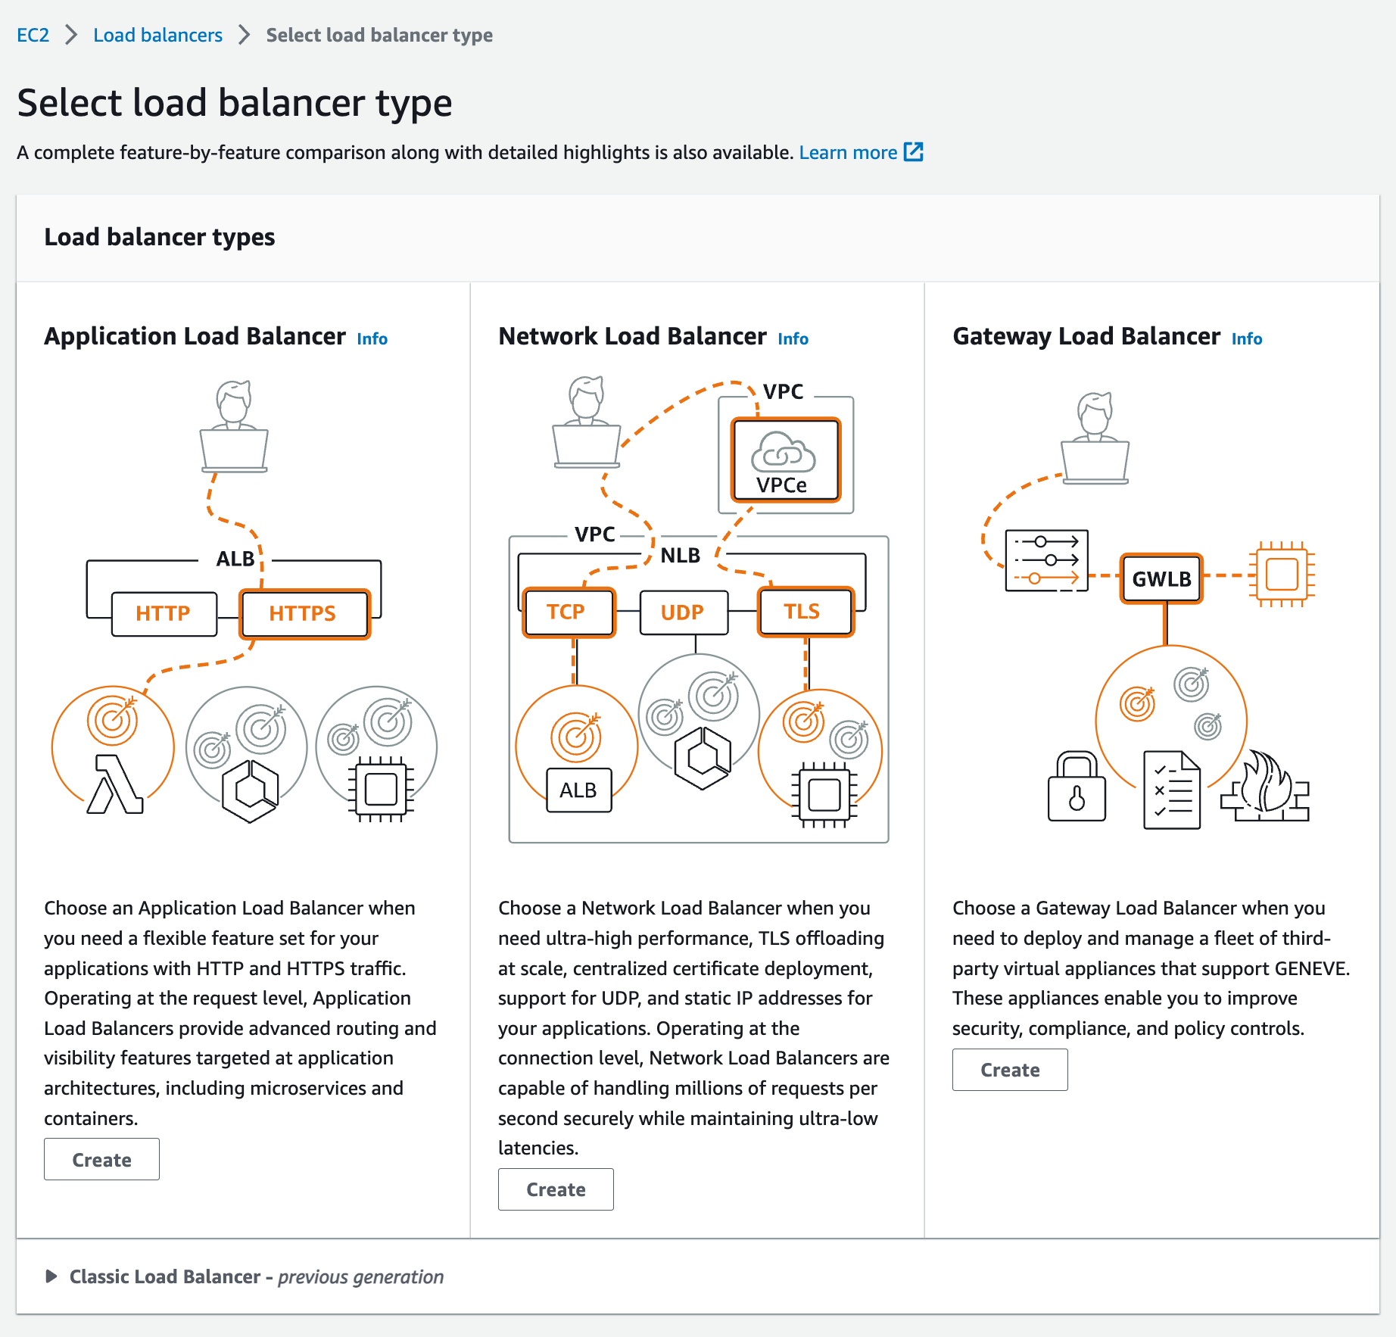Click the user laptop icon above ALB
The height and width of the screenshot is (1337, 1396).
click(x=234, y=427)
